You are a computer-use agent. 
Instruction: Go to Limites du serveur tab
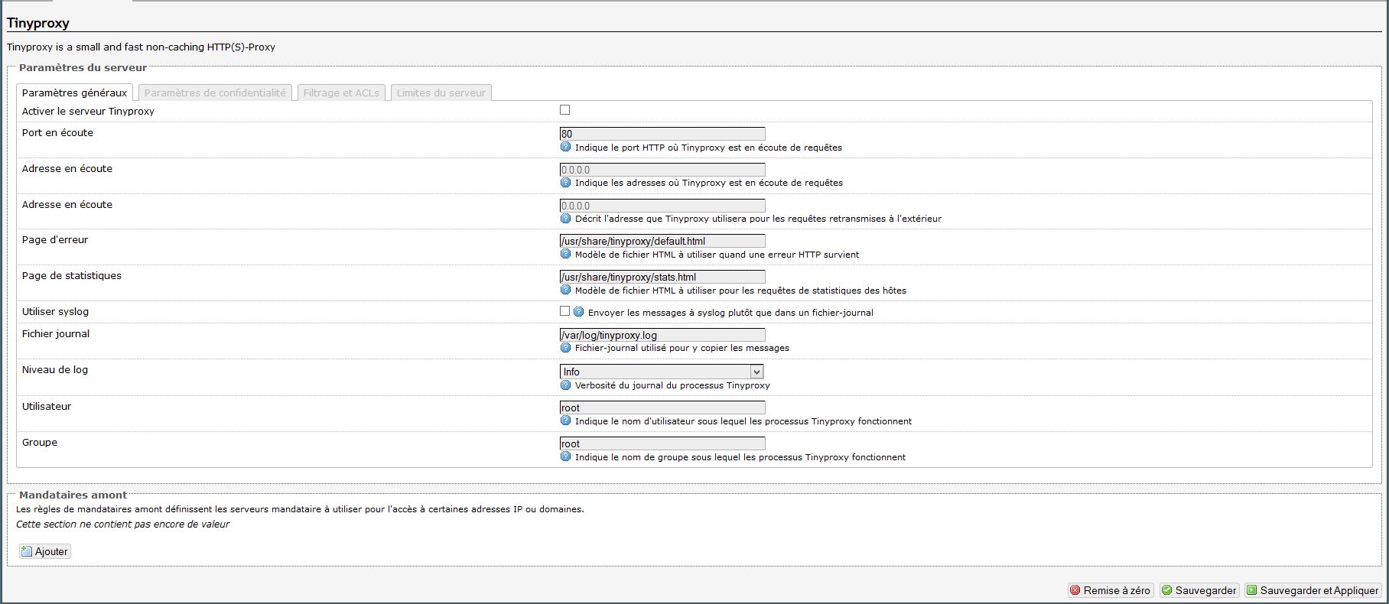(441, 93)
